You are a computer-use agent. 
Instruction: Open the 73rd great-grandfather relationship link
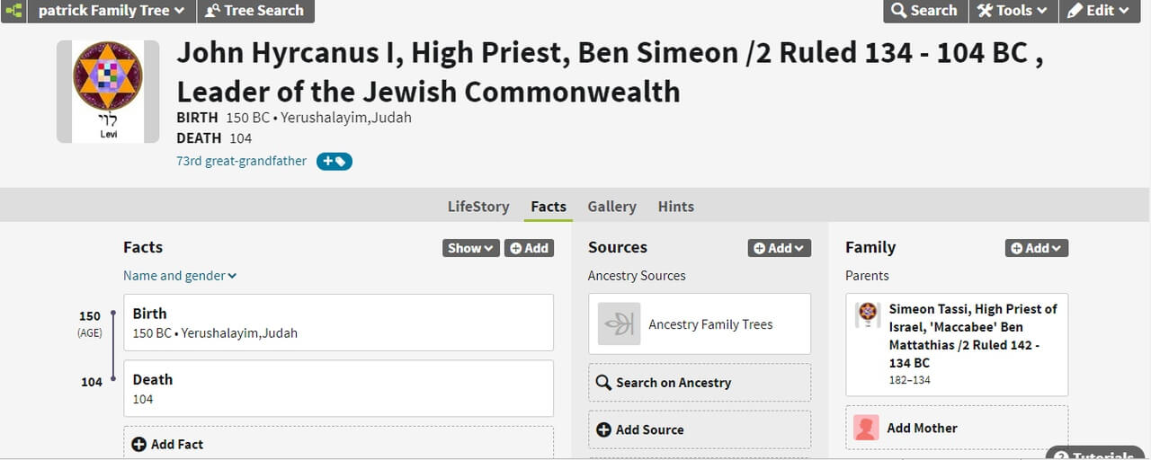point(241,162)
